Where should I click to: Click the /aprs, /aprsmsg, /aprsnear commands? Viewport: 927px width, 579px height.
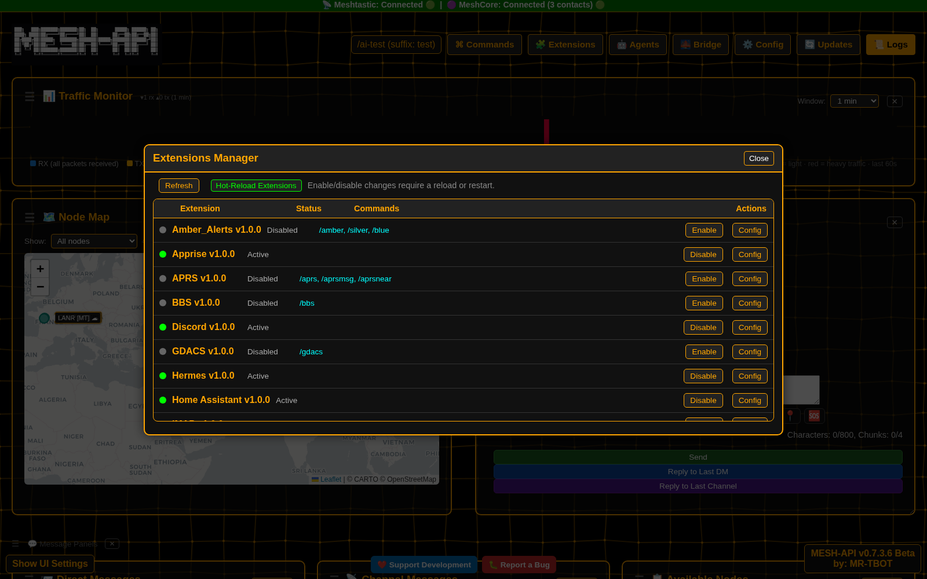[x=345, y=278]
